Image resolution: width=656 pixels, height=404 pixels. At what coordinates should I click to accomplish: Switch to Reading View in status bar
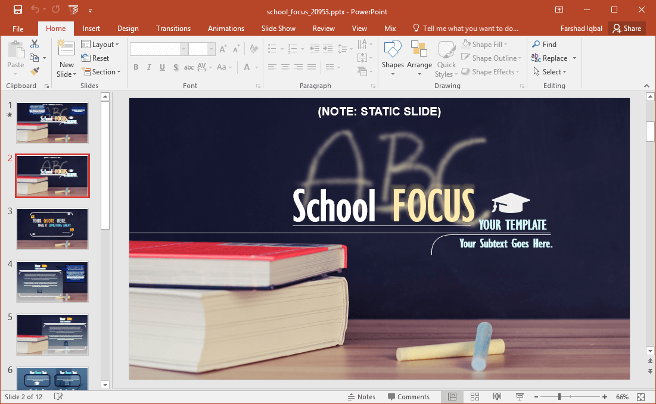(x=497, y=397)
